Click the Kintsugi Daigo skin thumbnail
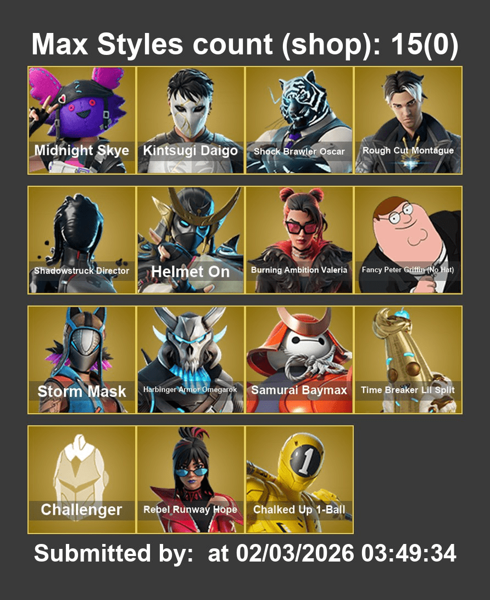The width and height of the screenshot is (490, 600). [x=191, y=120]
